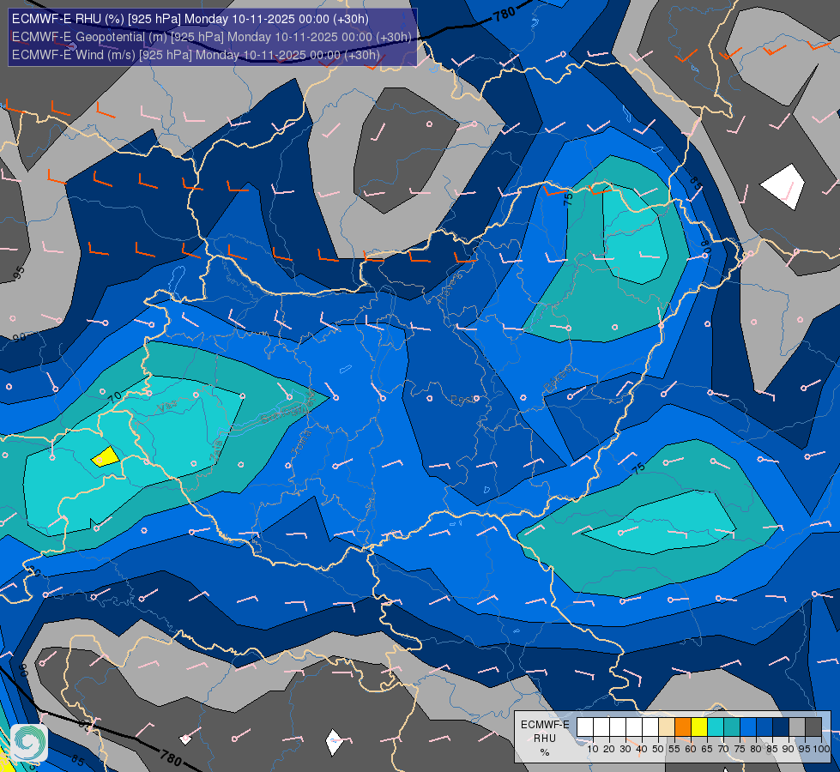
Task: Pick the teal 70-75% legend swatch
Action: click(x=732, y=727)
